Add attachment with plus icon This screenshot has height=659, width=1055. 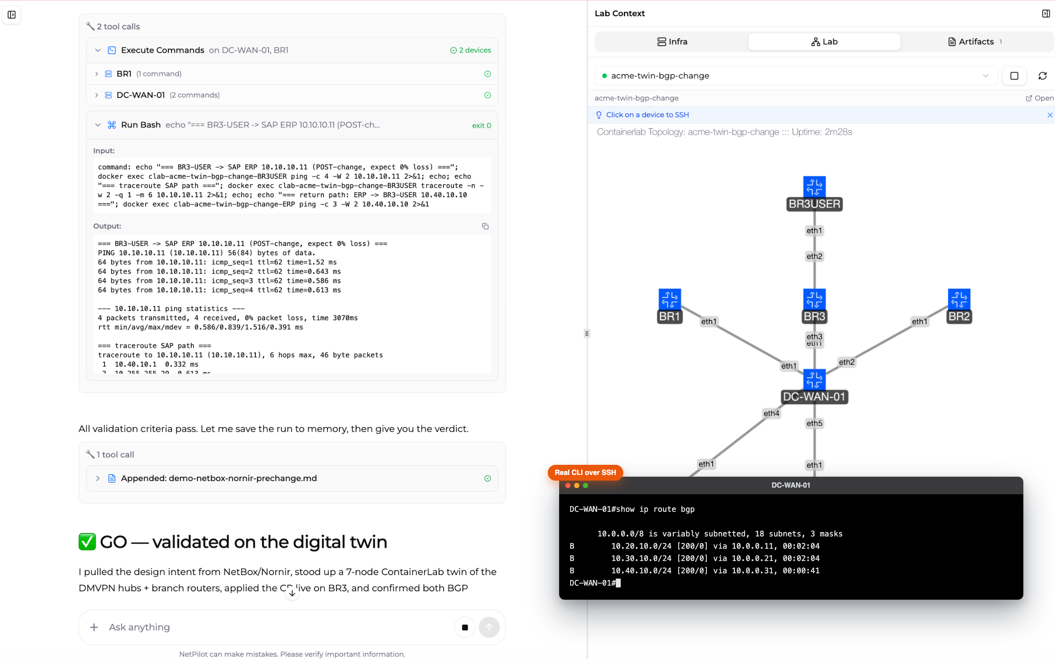coord(94,627)
